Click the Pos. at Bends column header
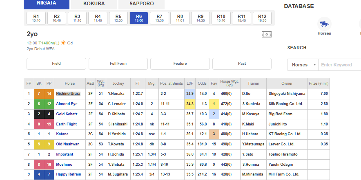Image resolution: width=361 pixels, height=180 pixels. (x=171, y=83)
